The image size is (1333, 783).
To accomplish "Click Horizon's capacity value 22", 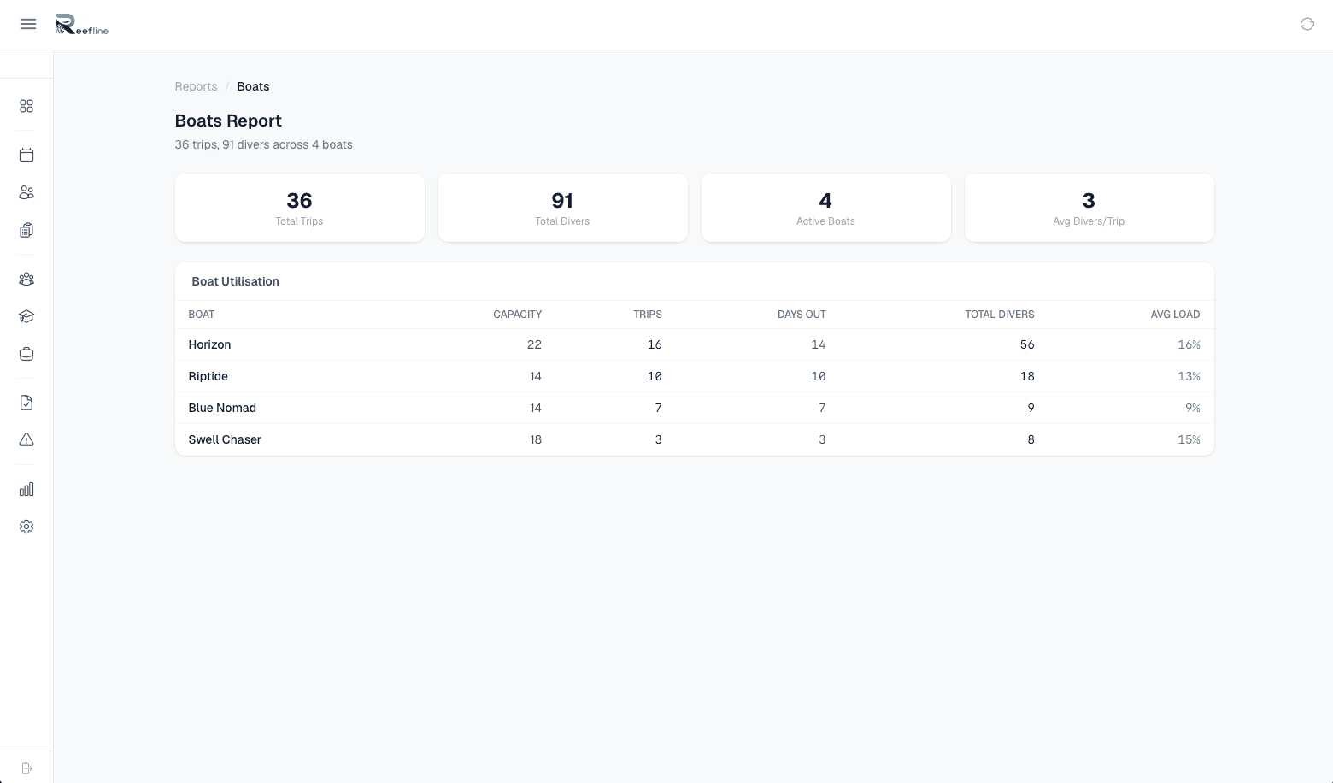I will point(534,344).
